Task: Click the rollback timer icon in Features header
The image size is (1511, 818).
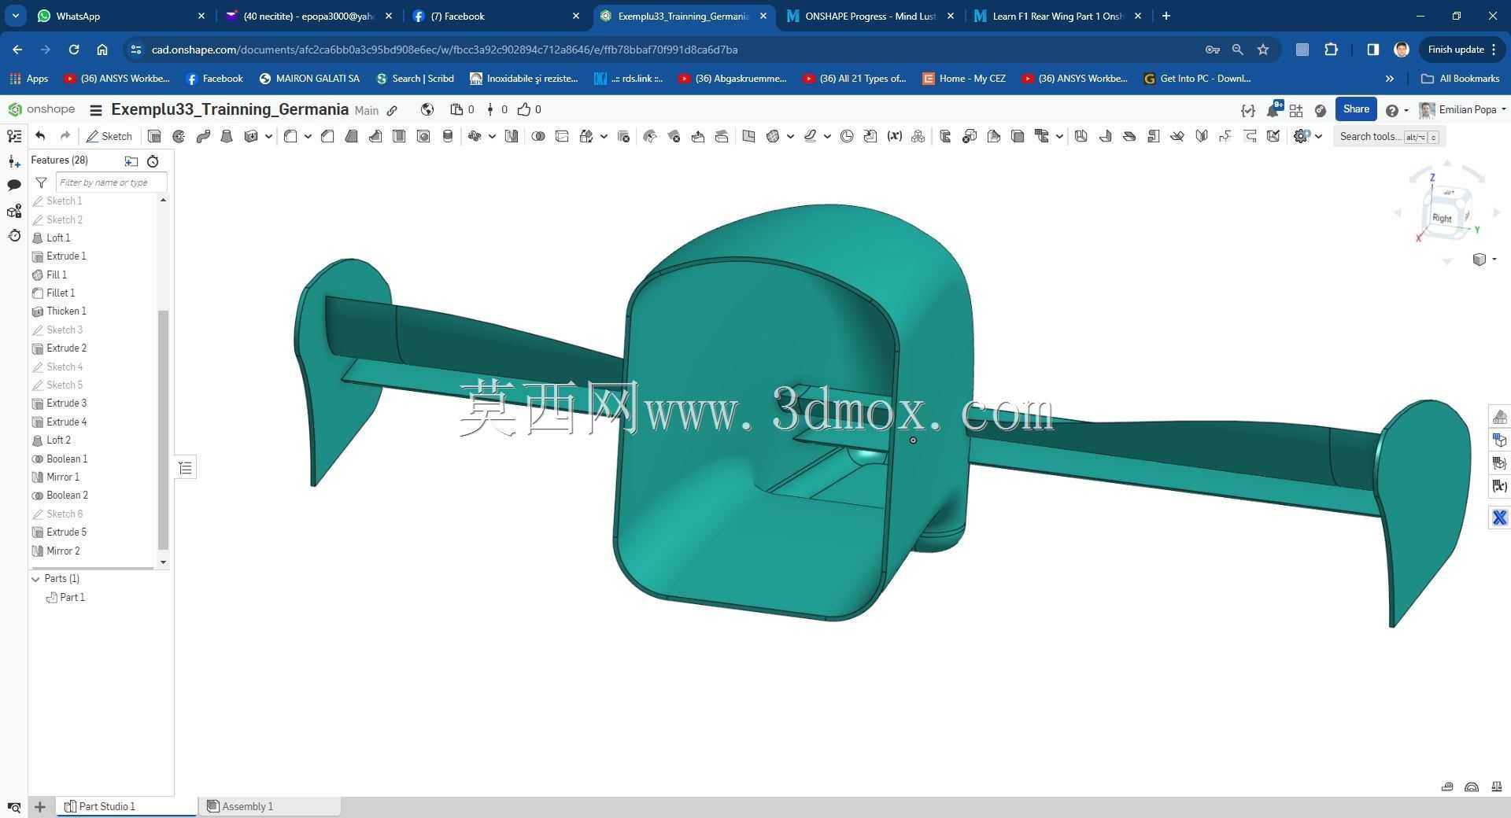Action: 153,160
